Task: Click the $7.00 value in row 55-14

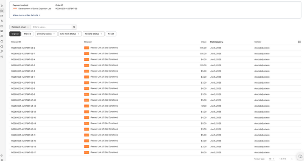Action: (x=204, y=106)
